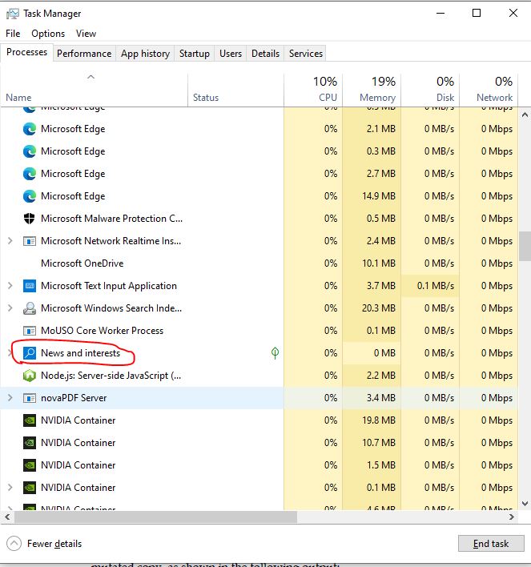Select the MoUSO Core Worker Process name
This screenshot has width=531, height=567.
102,331
